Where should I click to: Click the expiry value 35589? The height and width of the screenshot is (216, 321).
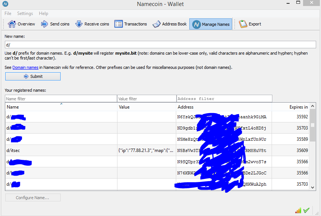302,139
